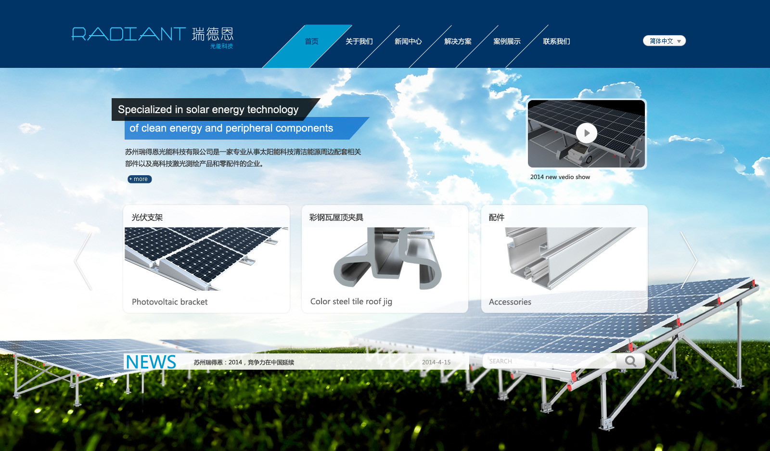Click the 'Accessories' label

coord(510,302)
